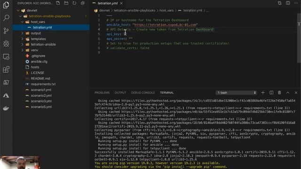Screen dimensions: 301x169
Task: Open the Run and Debug view
Action: click(x=6, y=44)
